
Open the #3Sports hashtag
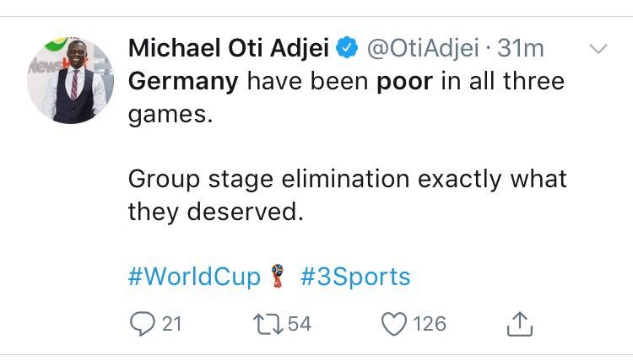click(355, 277)
